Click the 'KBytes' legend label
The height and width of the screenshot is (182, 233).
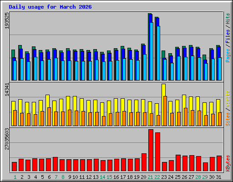pyautogui.click(x=228, y=163)
